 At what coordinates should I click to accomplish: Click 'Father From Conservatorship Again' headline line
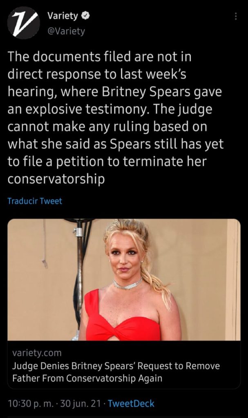tap(87, 378)
